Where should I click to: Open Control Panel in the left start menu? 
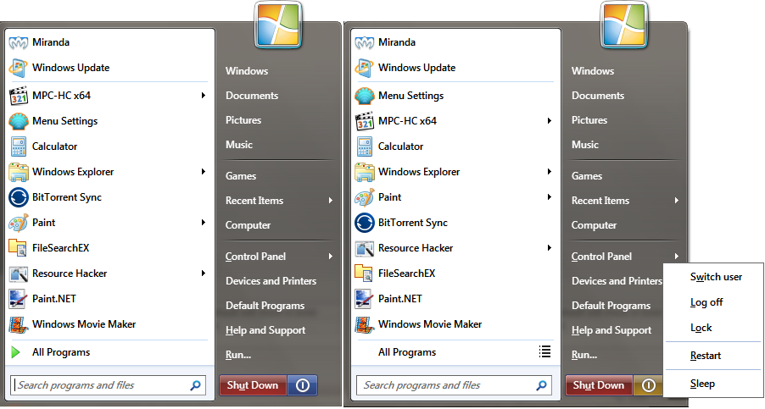(x=255, y=257)
